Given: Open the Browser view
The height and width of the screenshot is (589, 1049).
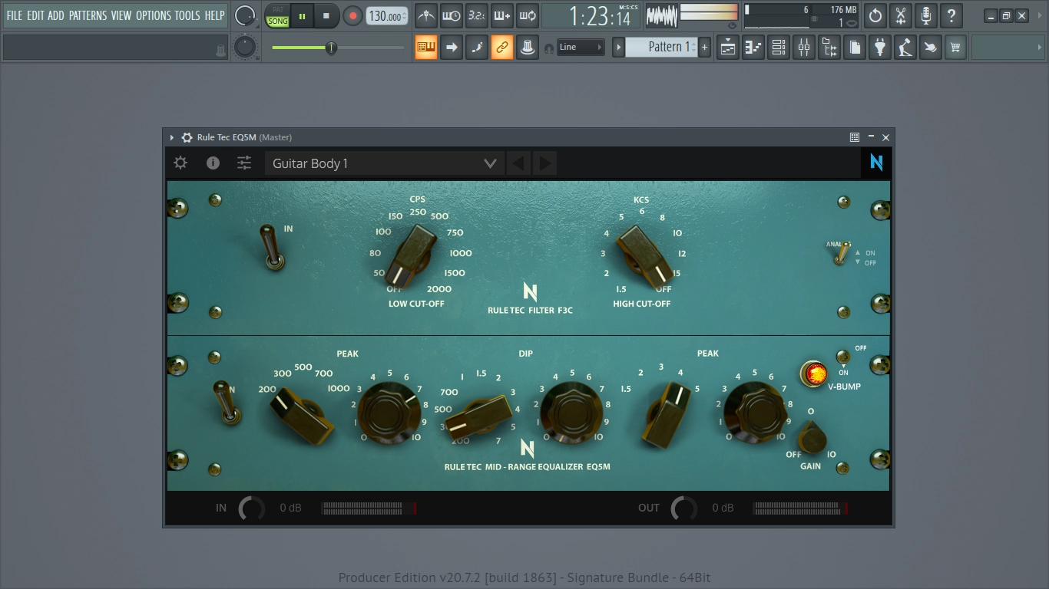Looking at the screenshot, I should (829, 48).
